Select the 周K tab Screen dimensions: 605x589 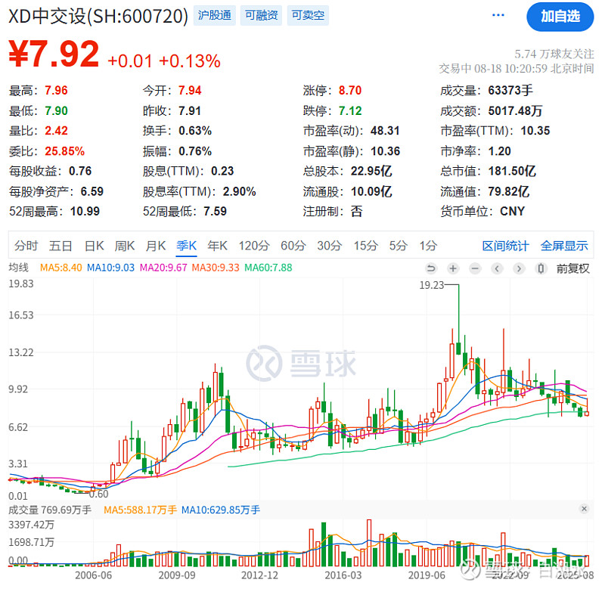coord(125,246)
